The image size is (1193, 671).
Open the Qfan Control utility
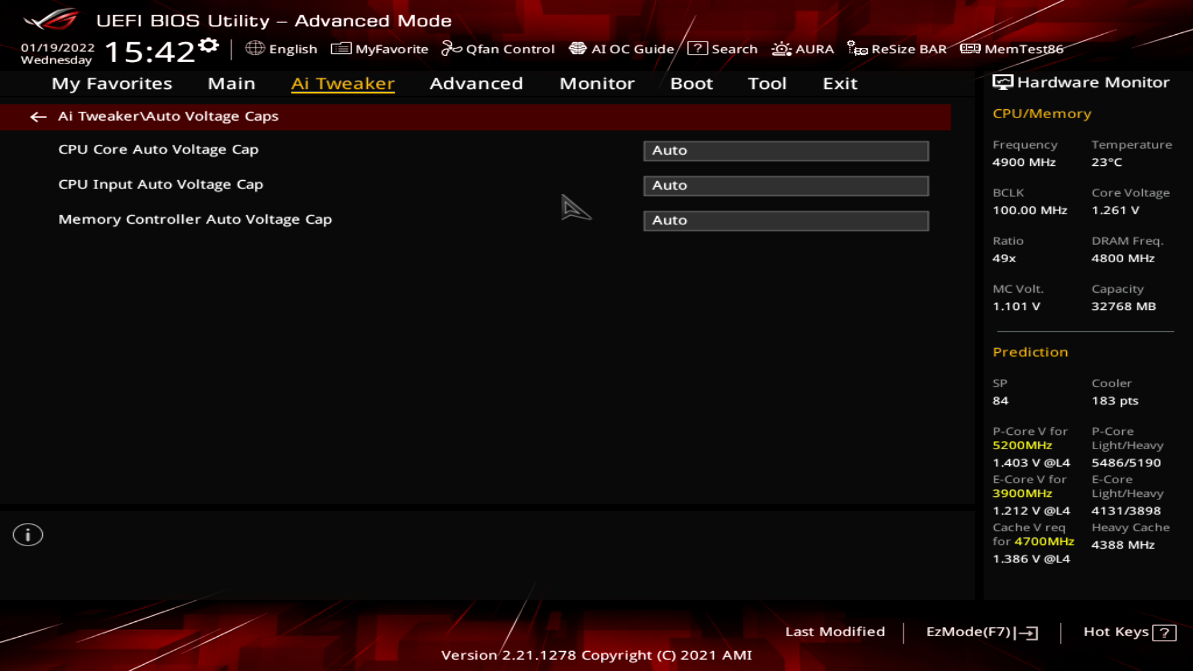[498, 48]
